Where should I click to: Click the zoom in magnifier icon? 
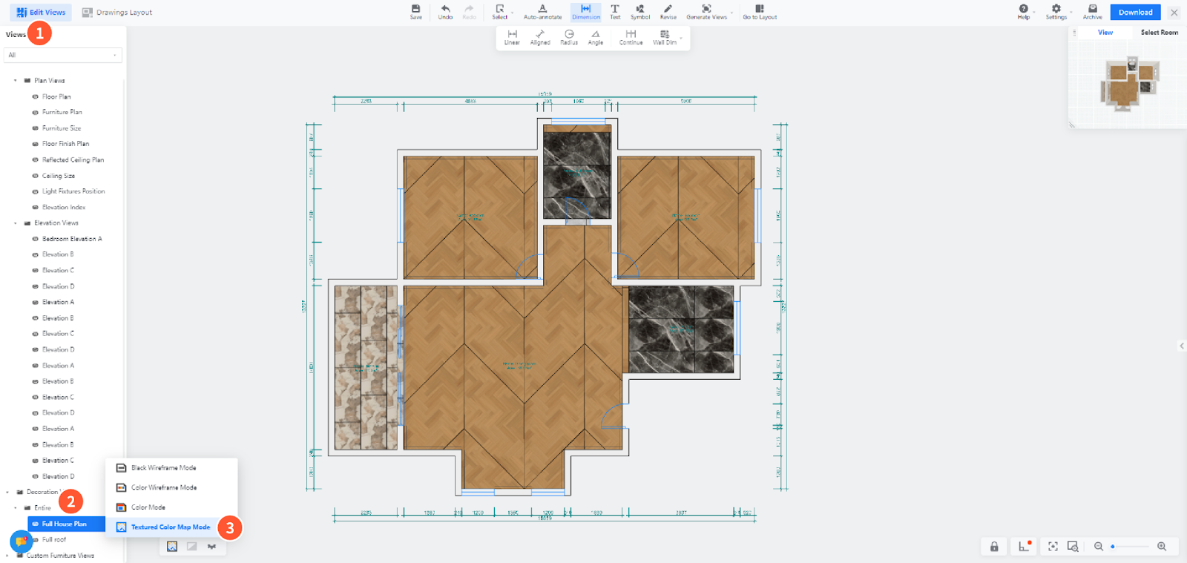(x=1162, y=547)
